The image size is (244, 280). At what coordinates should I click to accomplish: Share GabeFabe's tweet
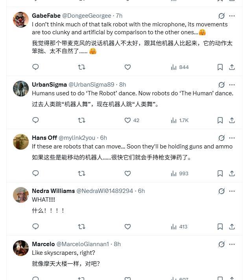point(232,67)
